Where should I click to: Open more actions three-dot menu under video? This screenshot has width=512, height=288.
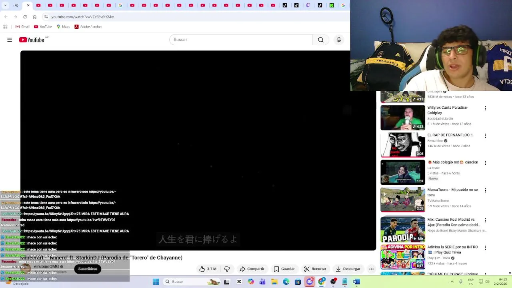(x=371, y=269)
